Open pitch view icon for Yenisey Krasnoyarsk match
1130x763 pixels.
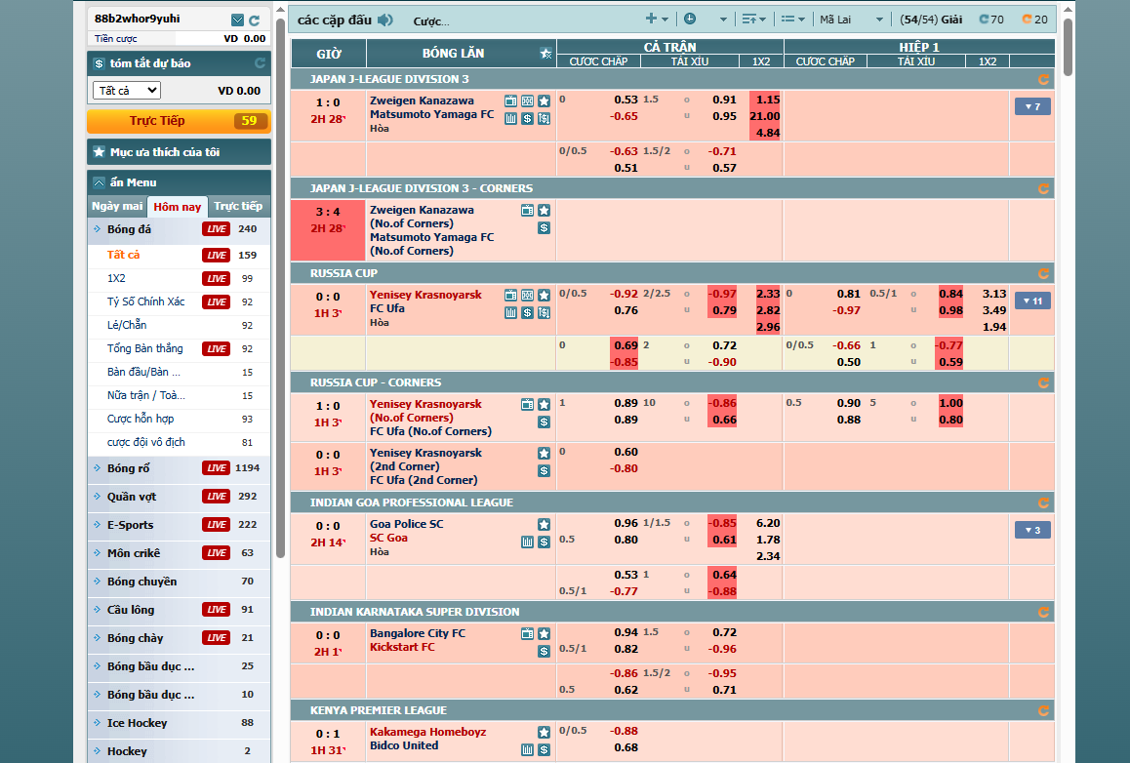tap(527, 296)
